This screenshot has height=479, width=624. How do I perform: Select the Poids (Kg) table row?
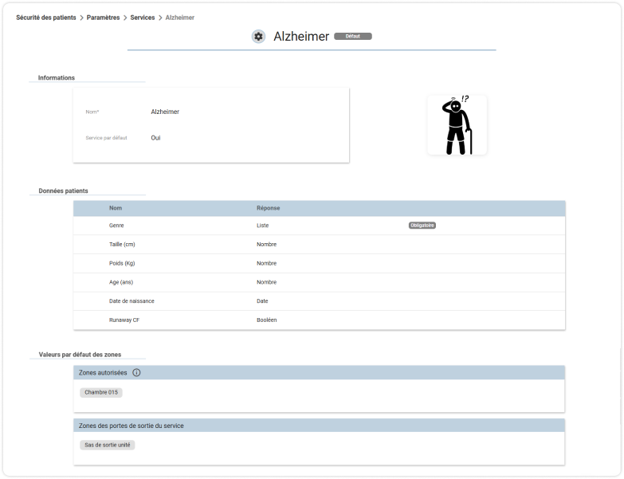[319, 263]
